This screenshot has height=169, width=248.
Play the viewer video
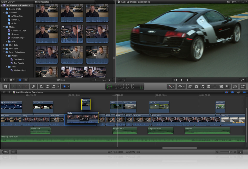pos(182,80)
